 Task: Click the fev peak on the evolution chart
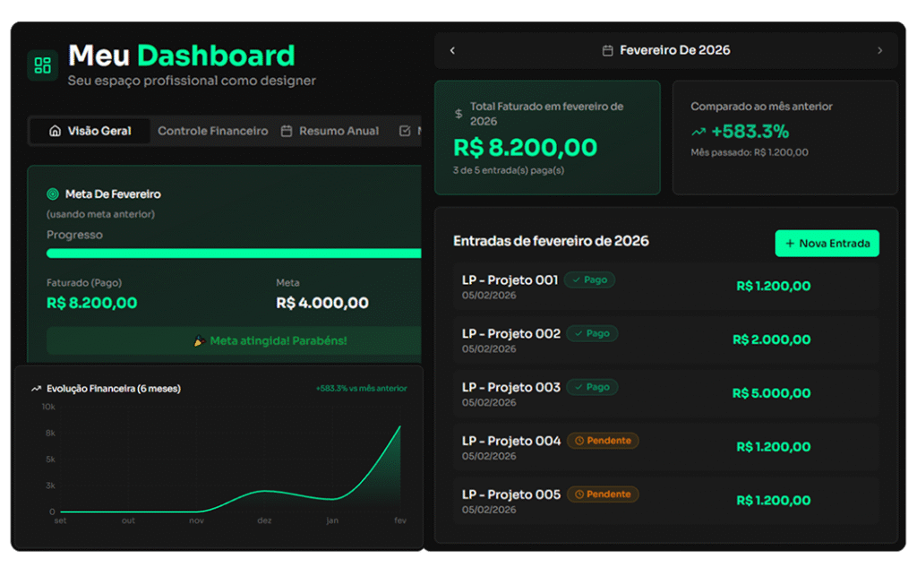tap(399, 427)
